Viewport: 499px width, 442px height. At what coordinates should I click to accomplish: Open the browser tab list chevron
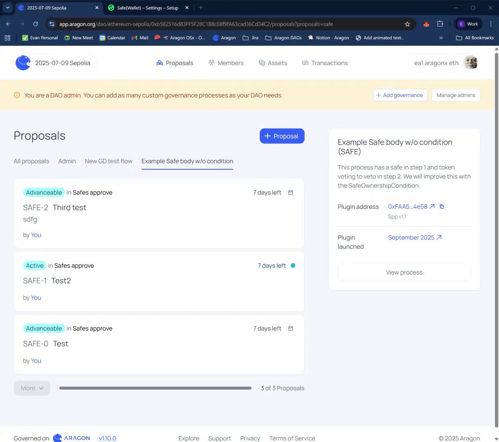pos(7,7)
